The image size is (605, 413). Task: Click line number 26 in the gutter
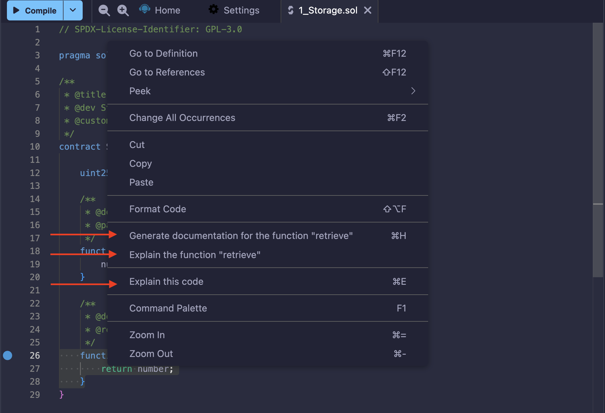(x=35, y=356)
